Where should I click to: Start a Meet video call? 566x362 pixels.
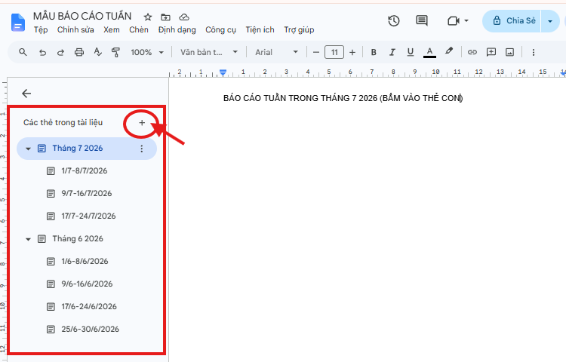(454, 21)
